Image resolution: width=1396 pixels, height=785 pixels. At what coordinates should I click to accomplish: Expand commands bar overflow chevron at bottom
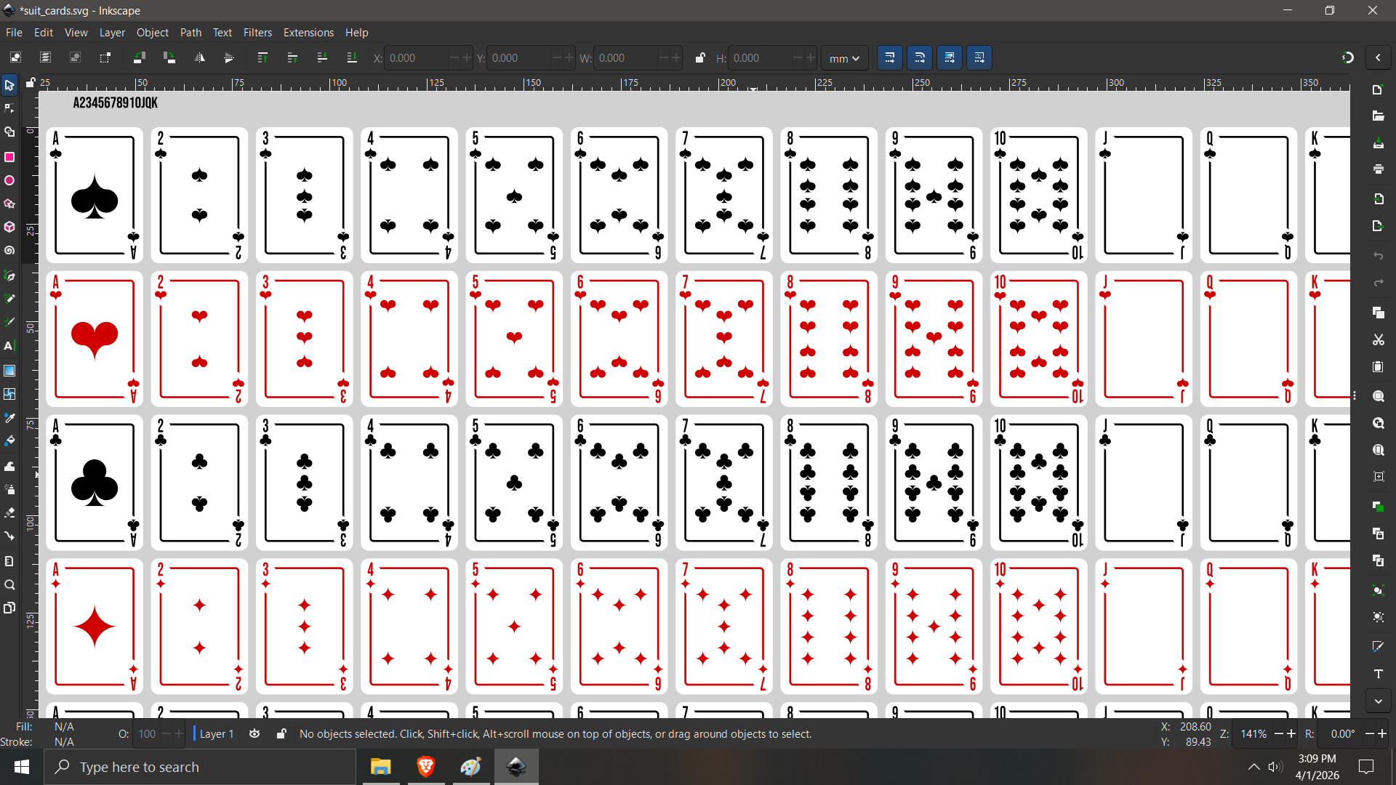[x=1379, y=701]
